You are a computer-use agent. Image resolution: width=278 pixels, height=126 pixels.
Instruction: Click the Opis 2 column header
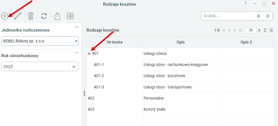246,42
